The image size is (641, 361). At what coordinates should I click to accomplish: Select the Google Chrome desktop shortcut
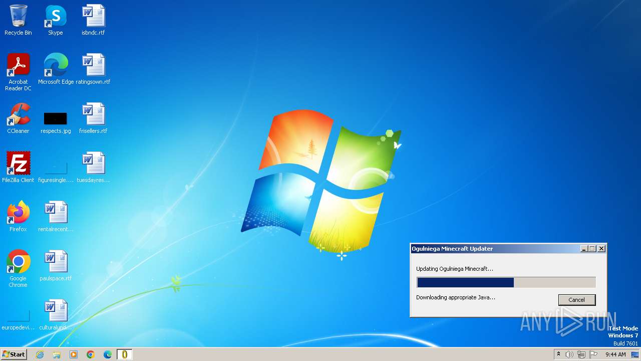18,268
